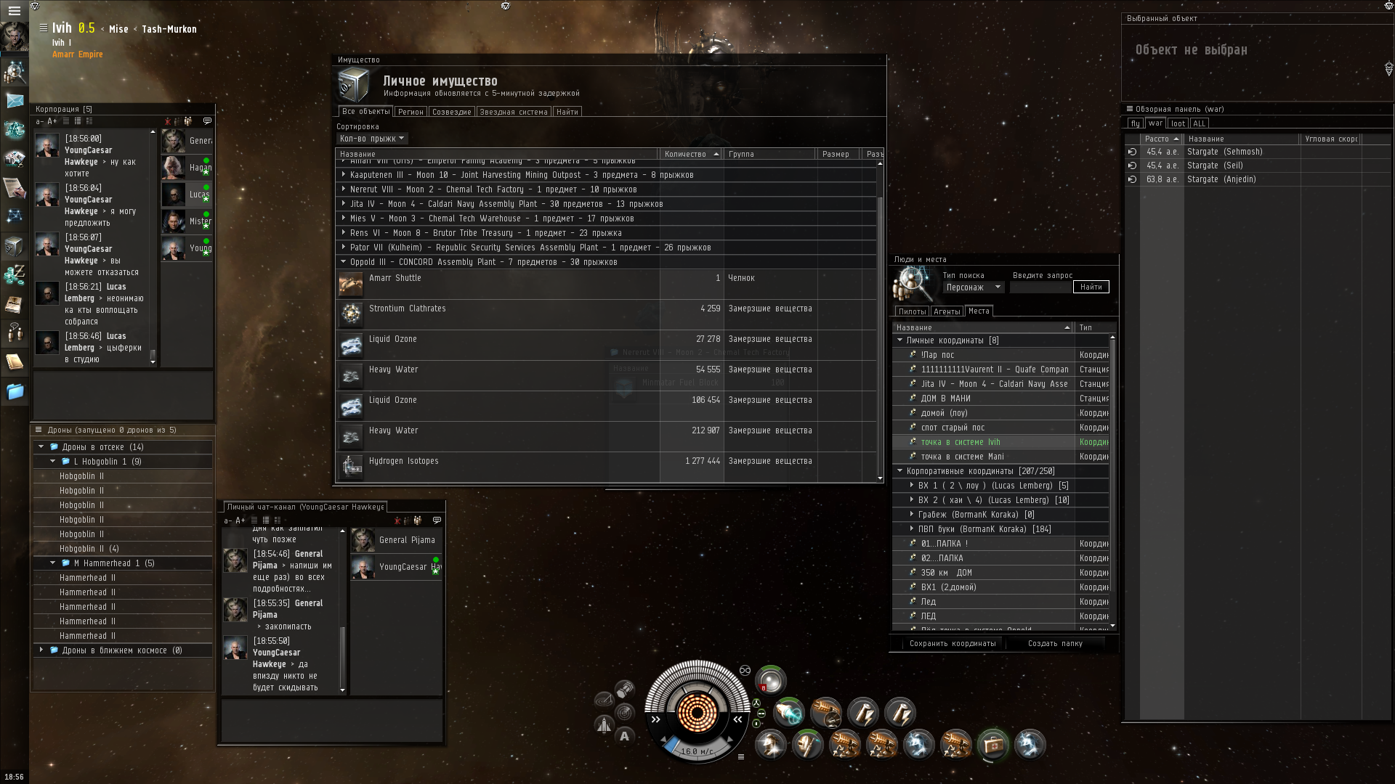This screenshot has width=1395, height=784.
Task: Click the search query input field
Action: (x=1040, y=287)
